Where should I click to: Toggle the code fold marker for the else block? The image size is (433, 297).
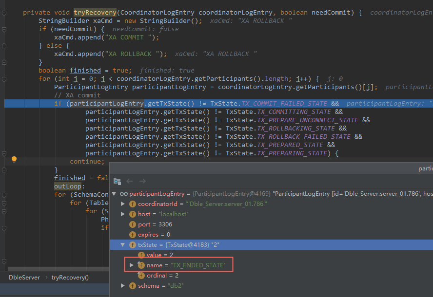4,45
